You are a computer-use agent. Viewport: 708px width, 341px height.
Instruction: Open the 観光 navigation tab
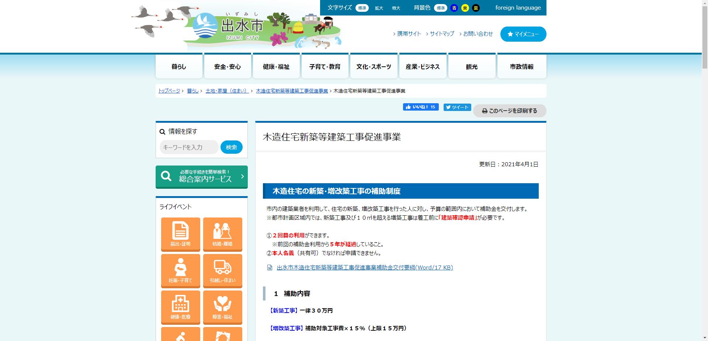point(472,66)
